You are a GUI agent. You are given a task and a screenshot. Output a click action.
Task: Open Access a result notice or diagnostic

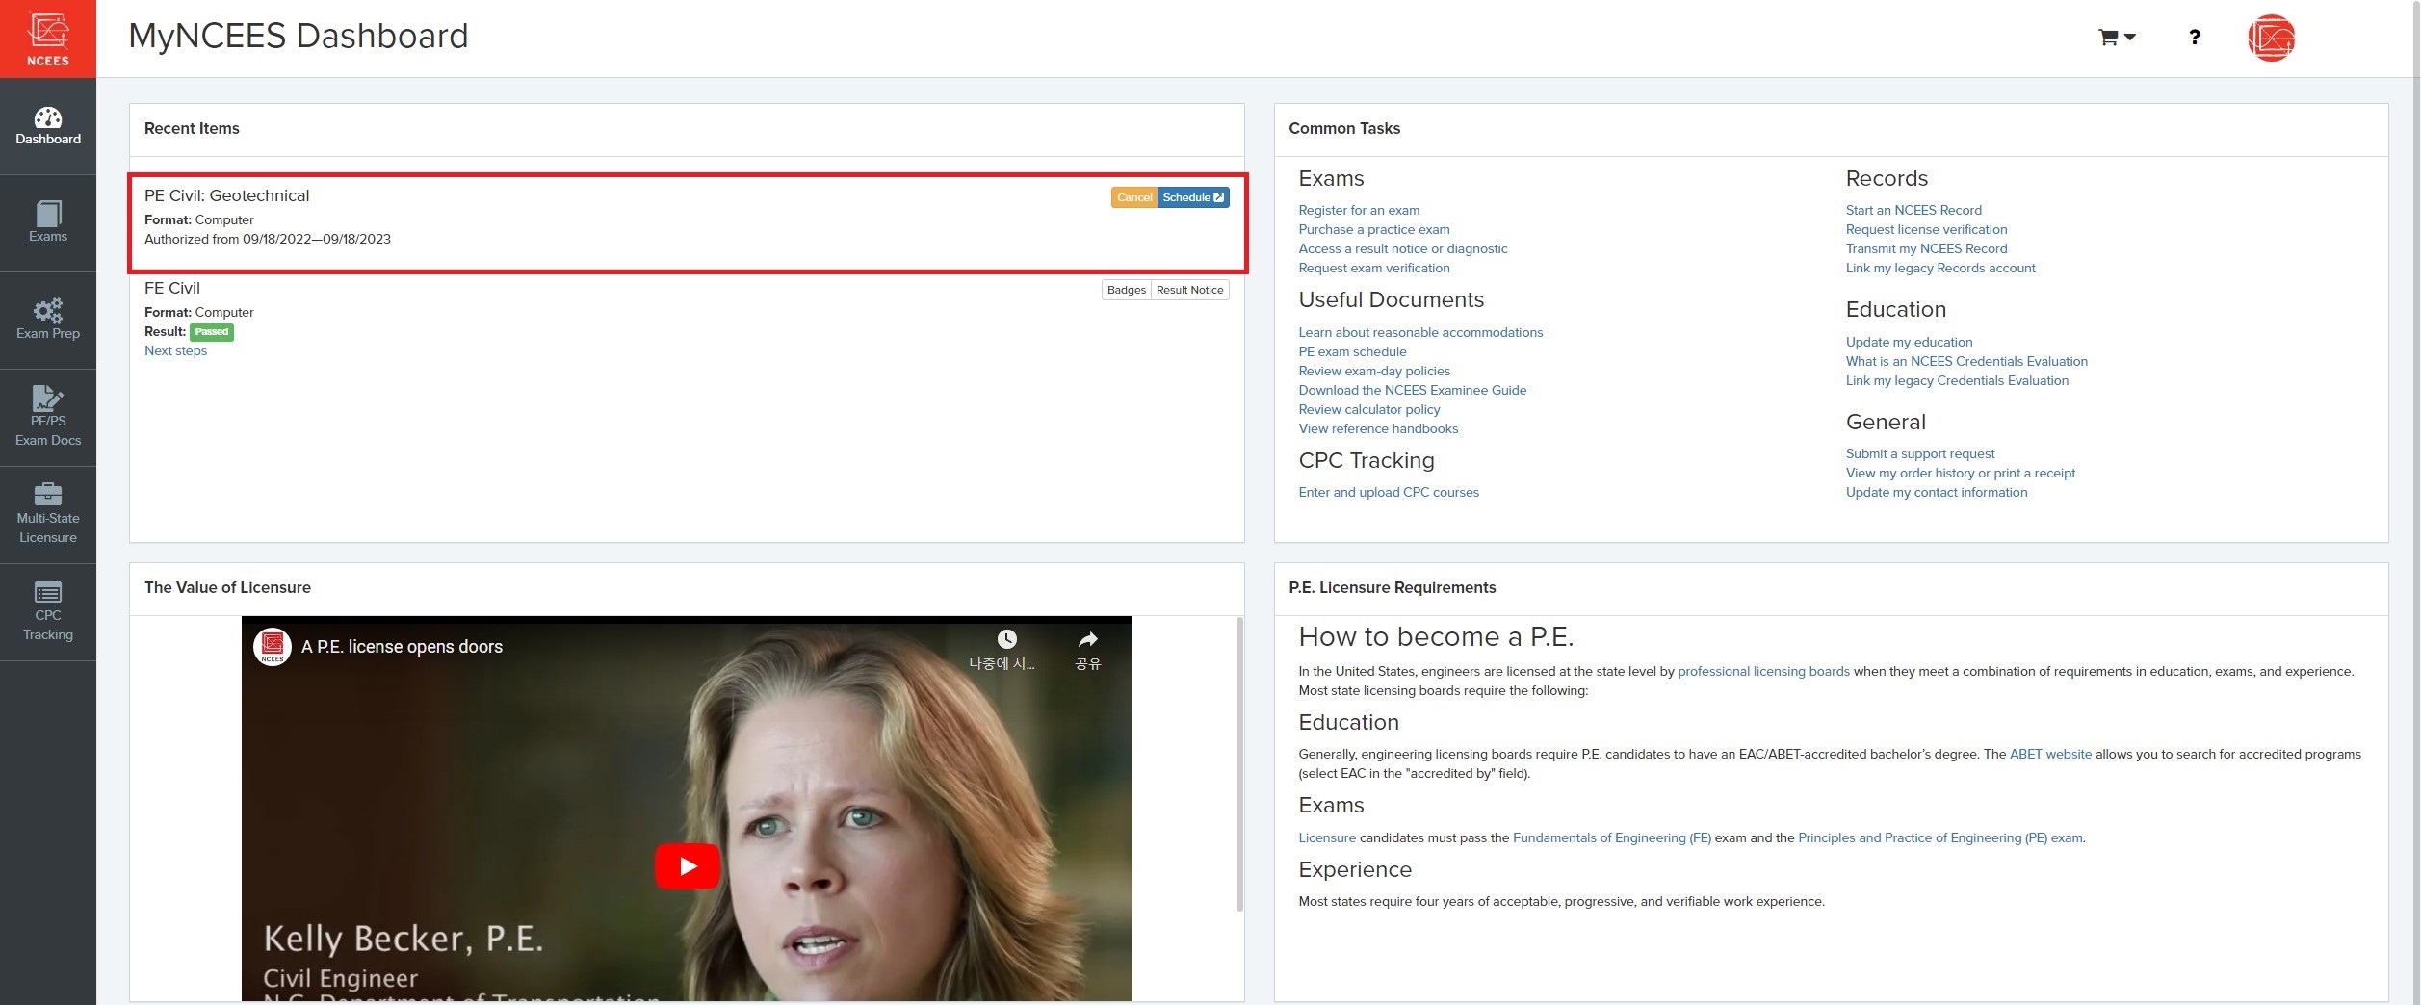1402,248
